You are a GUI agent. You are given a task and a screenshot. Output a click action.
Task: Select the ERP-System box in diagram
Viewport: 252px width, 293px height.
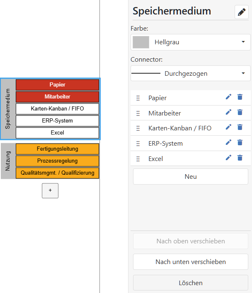tap(58, 121)
